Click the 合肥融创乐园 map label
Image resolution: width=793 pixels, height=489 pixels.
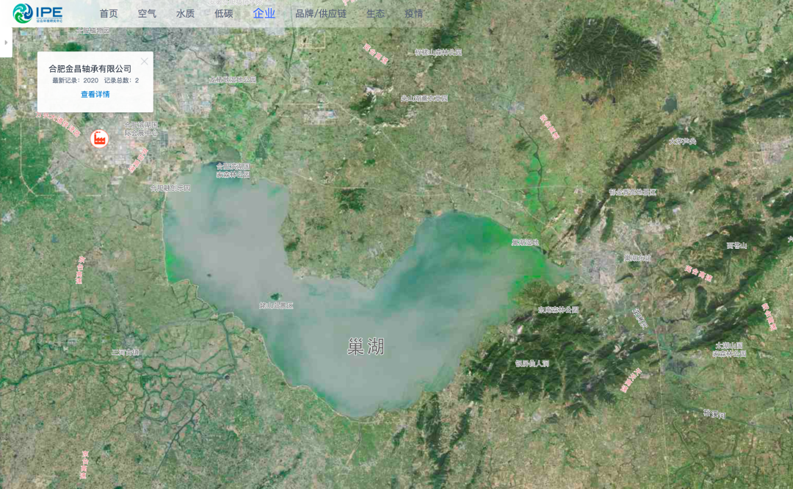(170, 188)
